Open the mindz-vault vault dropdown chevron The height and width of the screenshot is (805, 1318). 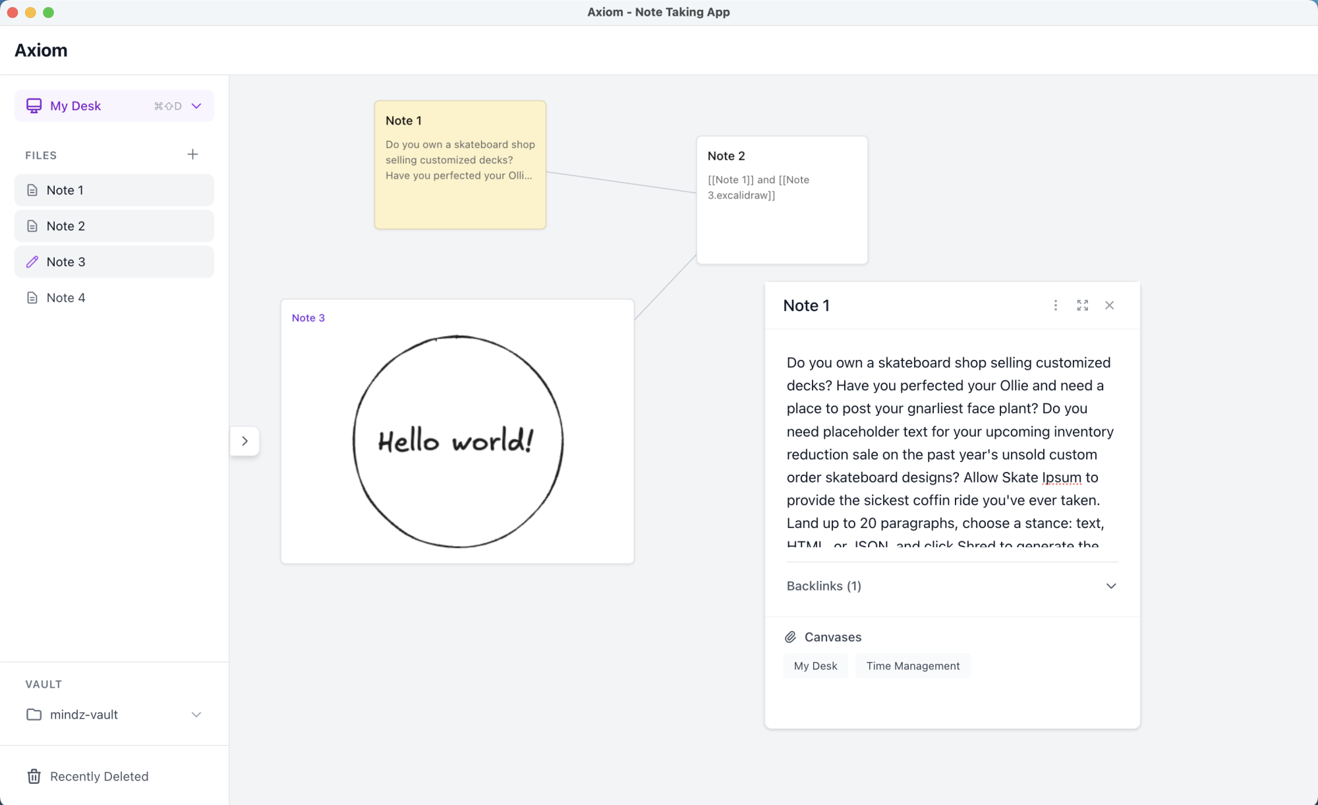pyautogui.click(x=196, y=715)
